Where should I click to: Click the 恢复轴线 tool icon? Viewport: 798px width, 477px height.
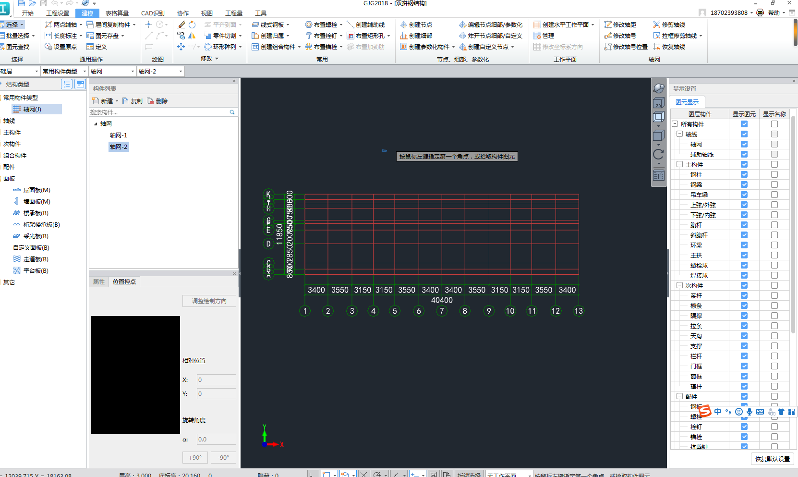click(x=657, y=47)
